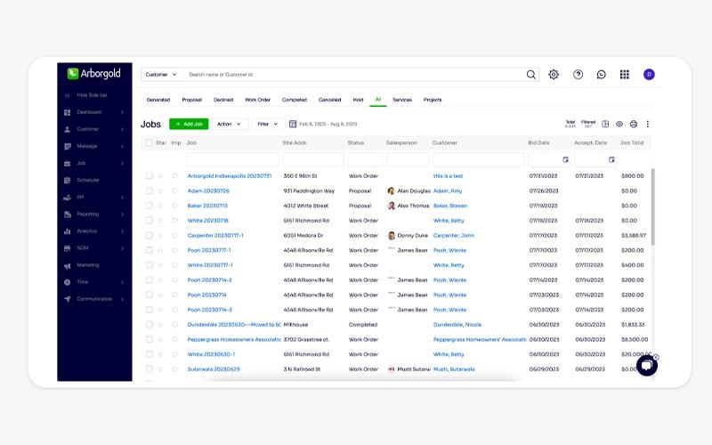Open the Filter dropdown
712x445 pixels.
[268, 124]
